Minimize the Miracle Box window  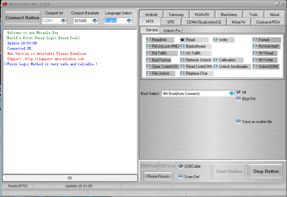[x=277, y=4]
